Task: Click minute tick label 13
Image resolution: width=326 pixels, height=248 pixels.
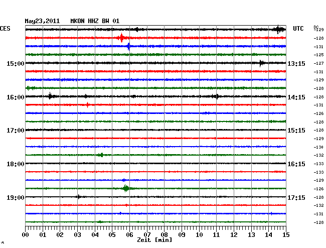Action: click(251, 235)
